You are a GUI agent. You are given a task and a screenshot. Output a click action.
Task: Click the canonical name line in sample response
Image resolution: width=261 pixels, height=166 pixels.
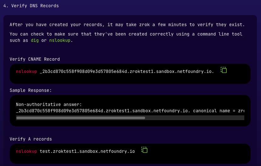126,111
